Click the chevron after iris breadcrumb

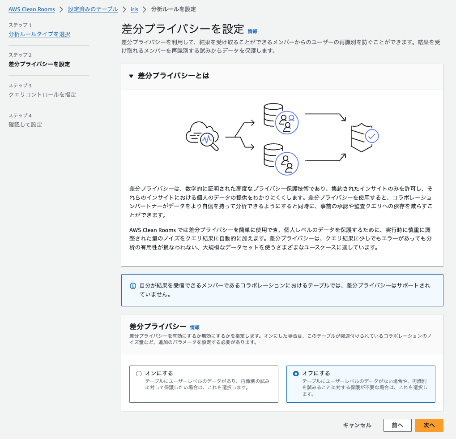click(144, 9)
